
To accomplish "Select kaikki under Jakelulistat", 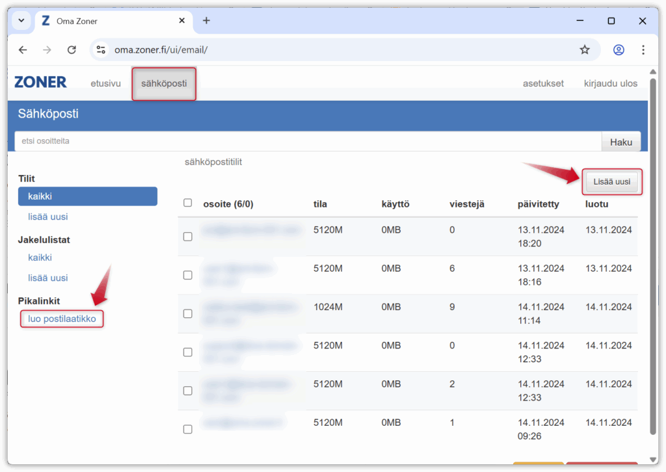I will [x=40, y=257].
